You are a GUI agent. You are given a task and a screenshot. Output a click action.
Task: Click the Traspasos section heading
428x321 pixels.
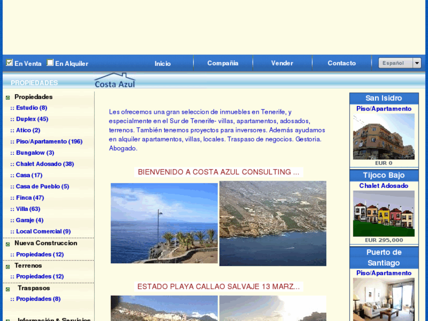34,288
